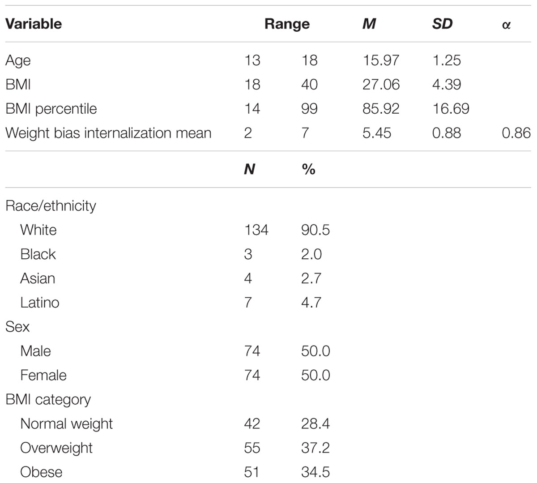The height and width of the screenshot is (483, 537).
Task: Select the Range column header
Action: click(x=287, y=24)
